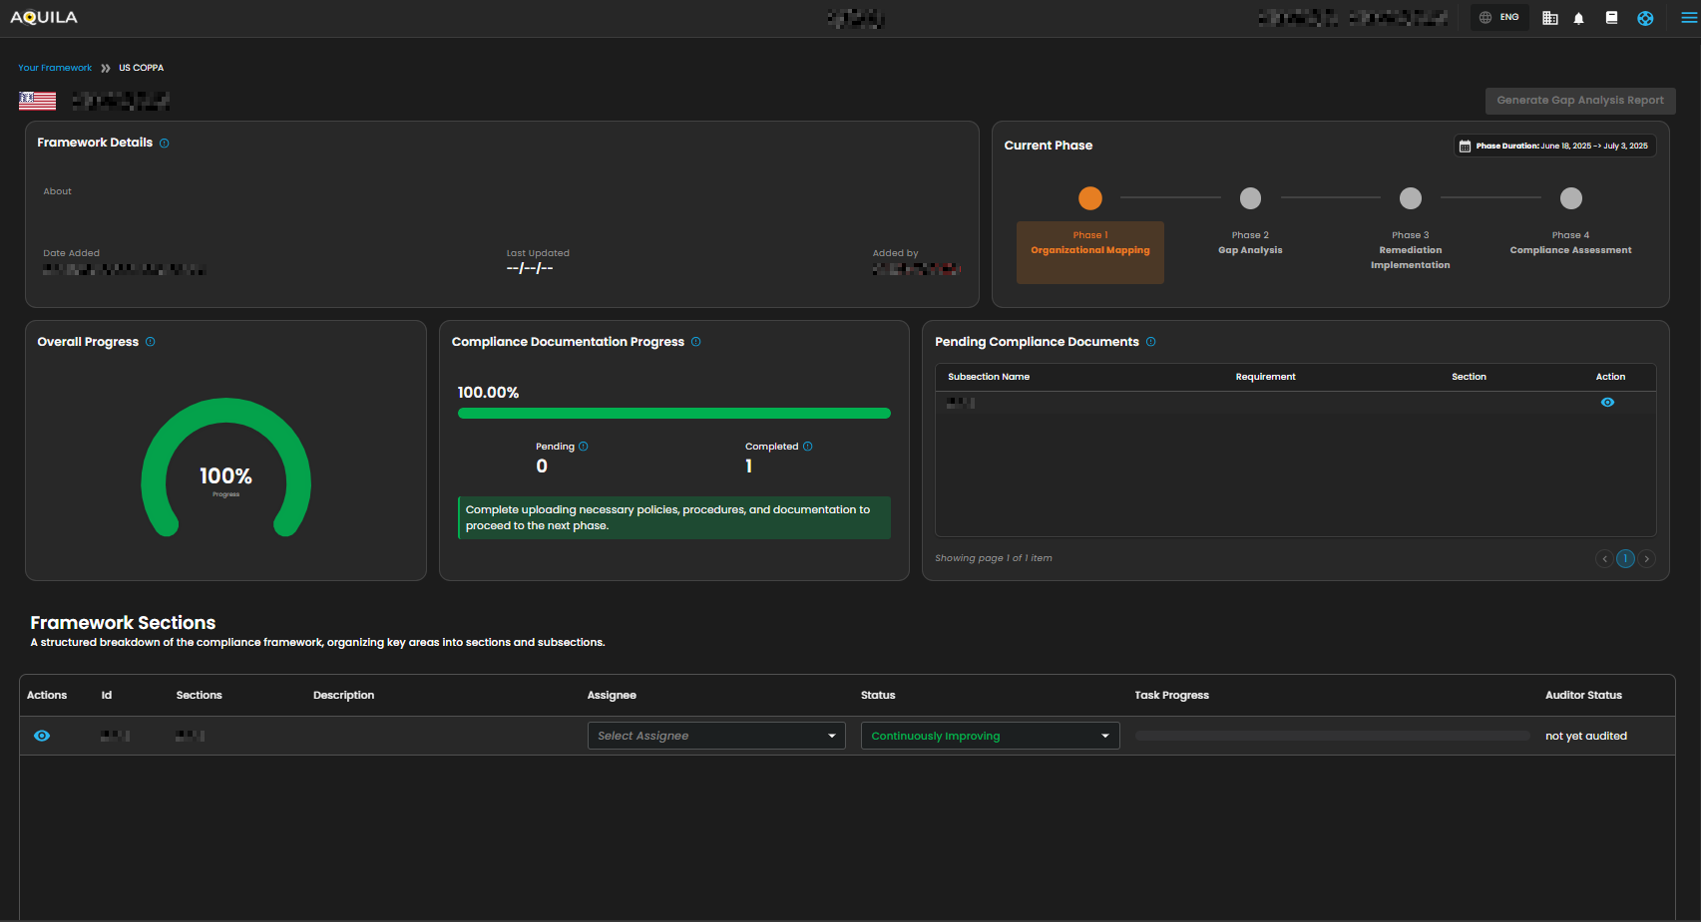
Task: Open the hamburger menu
Action: click(x=1688, y=18)
